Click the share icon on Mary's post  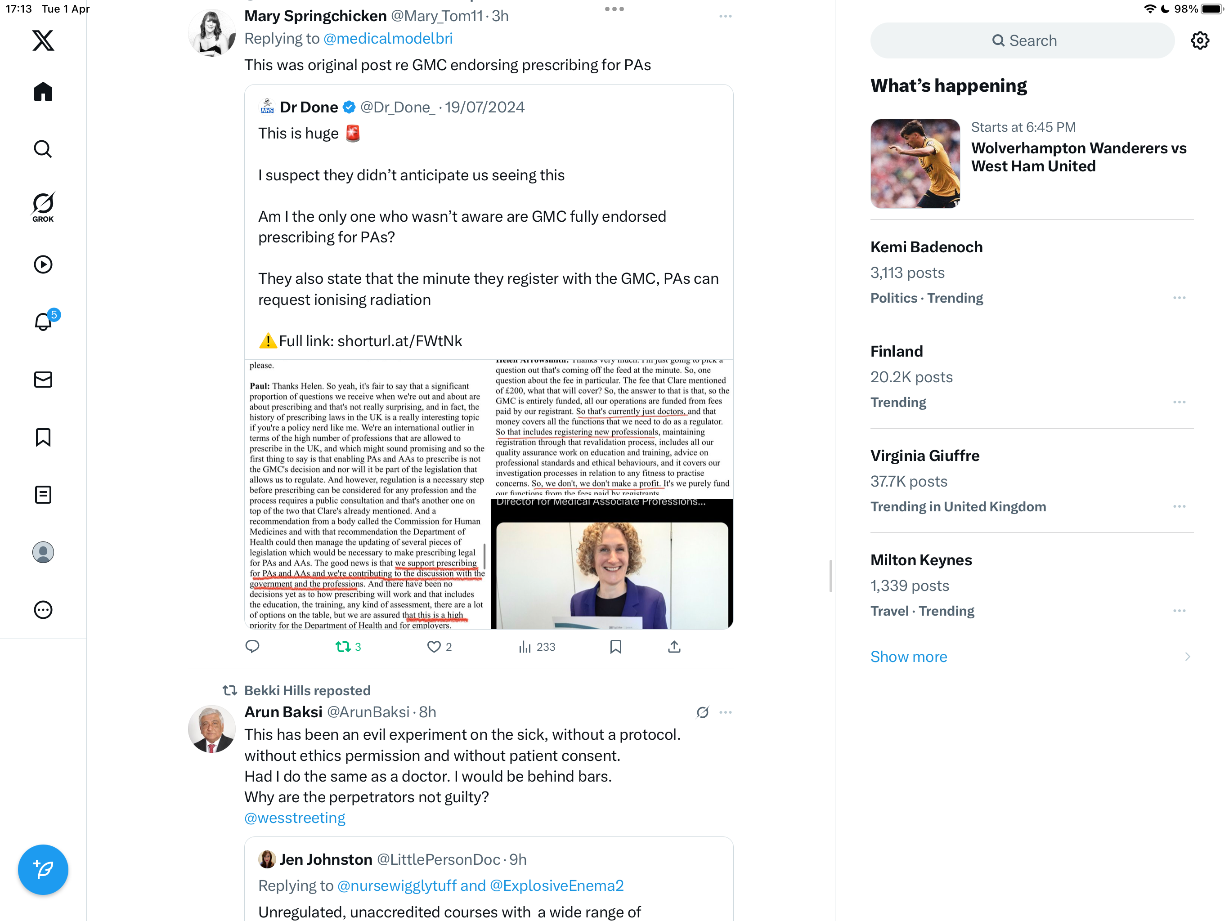pos(674,647)
